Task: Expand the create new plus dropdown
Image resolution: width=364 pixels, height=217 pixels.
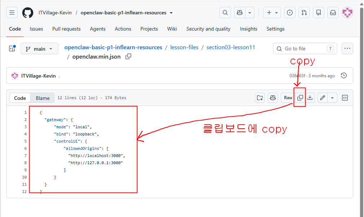Action: click(272, 13)
